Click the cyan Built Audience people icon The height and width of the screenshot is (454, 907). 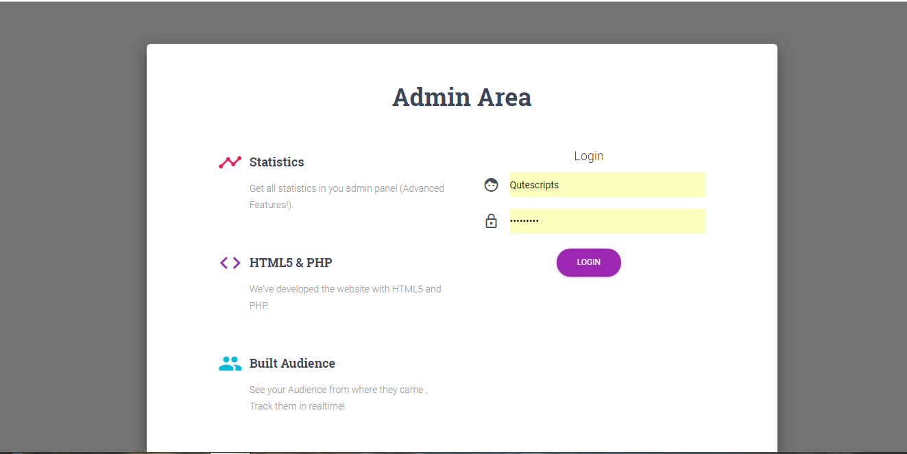pyautogui.click(x=230, y=364)
